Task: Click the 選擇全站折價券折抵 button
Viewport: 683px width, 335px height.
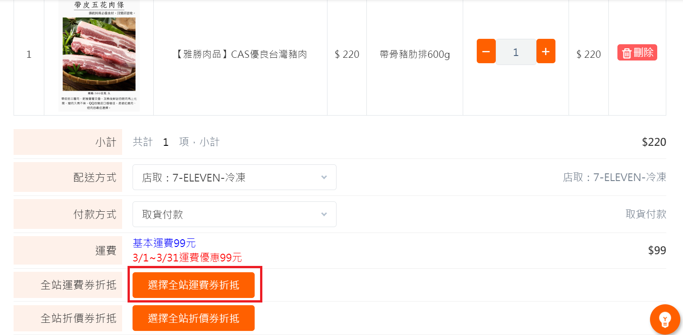Action: pos(194,318)
